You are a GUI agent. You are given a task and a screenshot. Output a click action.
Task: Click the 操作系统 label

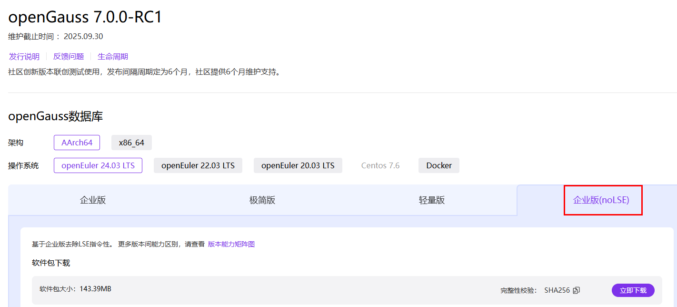23,165
